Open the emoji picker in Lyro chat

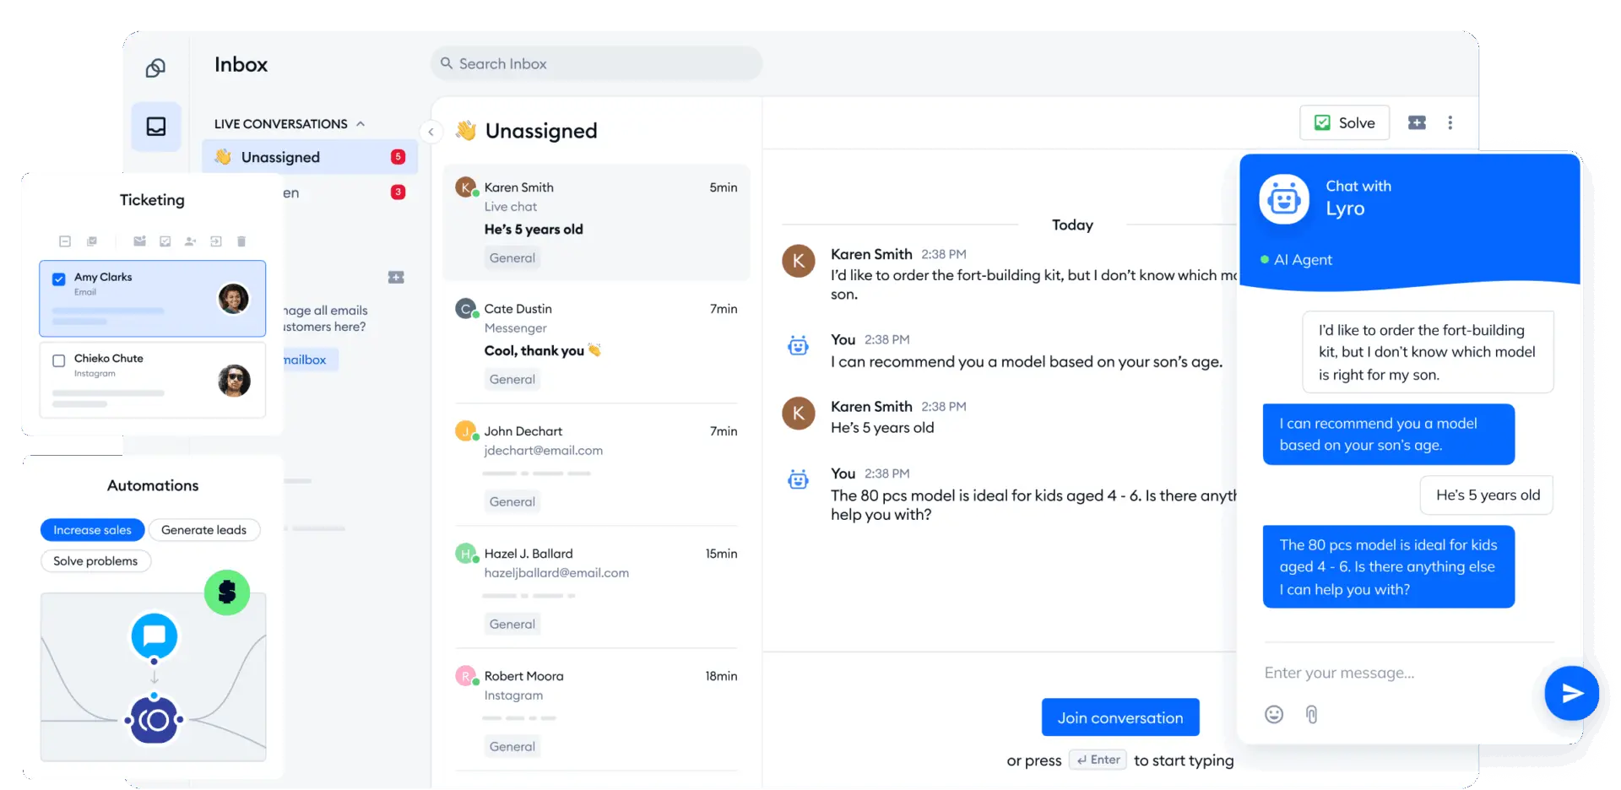coord(1274,715)
